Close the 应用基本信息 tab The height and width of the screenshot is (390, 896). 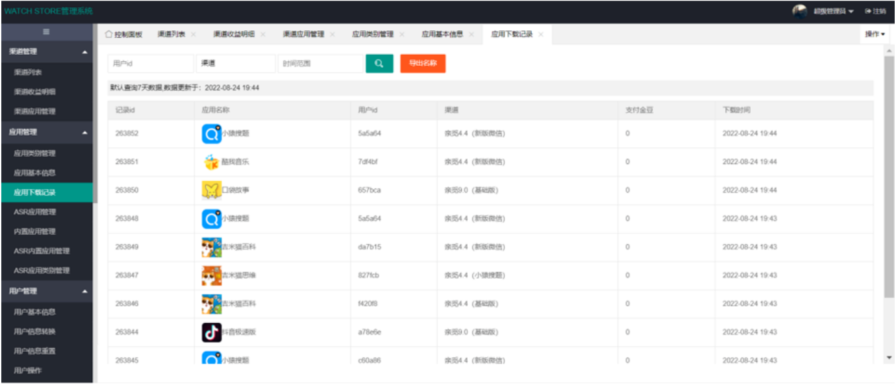pos(471,35)
